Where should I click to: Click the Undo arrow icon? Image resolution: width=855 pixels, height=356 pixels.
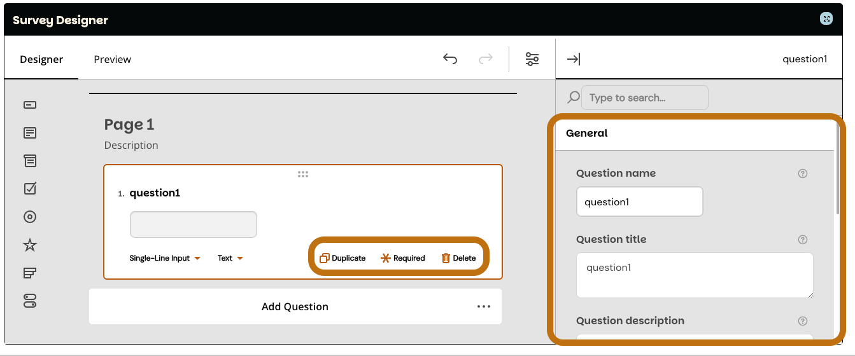click(450, 59)
